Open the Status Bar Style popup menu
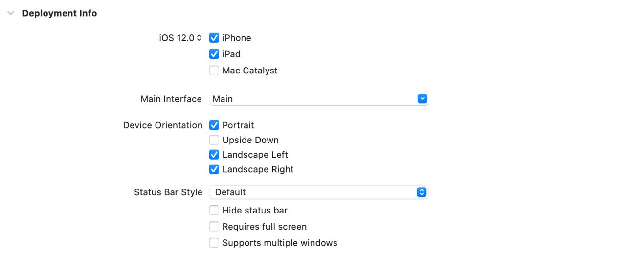 (x=318, y=192)
